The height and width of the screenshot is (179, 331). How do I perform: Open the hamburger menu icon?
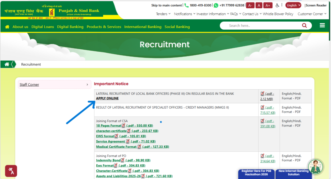(x=322, y=25)
